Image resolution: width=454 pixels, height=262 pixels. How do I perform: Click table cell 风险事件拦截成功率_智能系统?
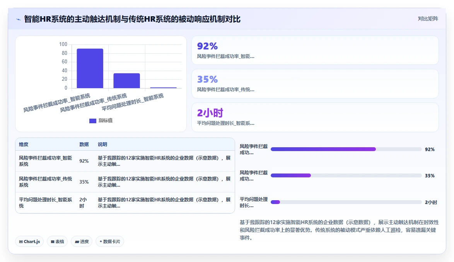tap(46, 161)
